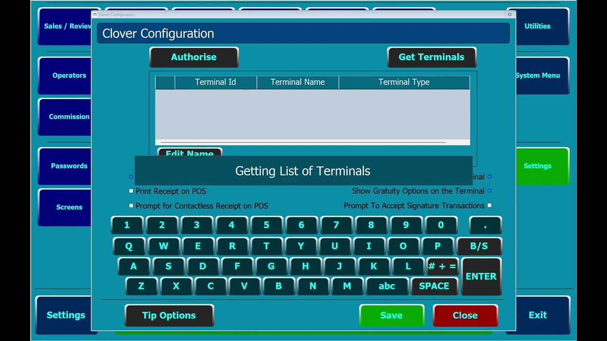
Task: Tap the U key on the keyboard
Action: click(335, 246)
